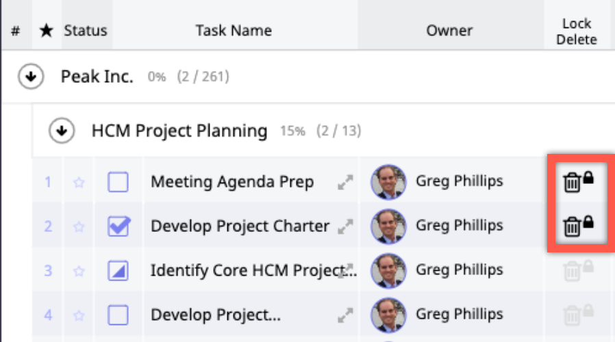Screen dimensions: 615x342
Task: Click the lock icon on Meeting Agenda Prep
Action: click(588, 179)
